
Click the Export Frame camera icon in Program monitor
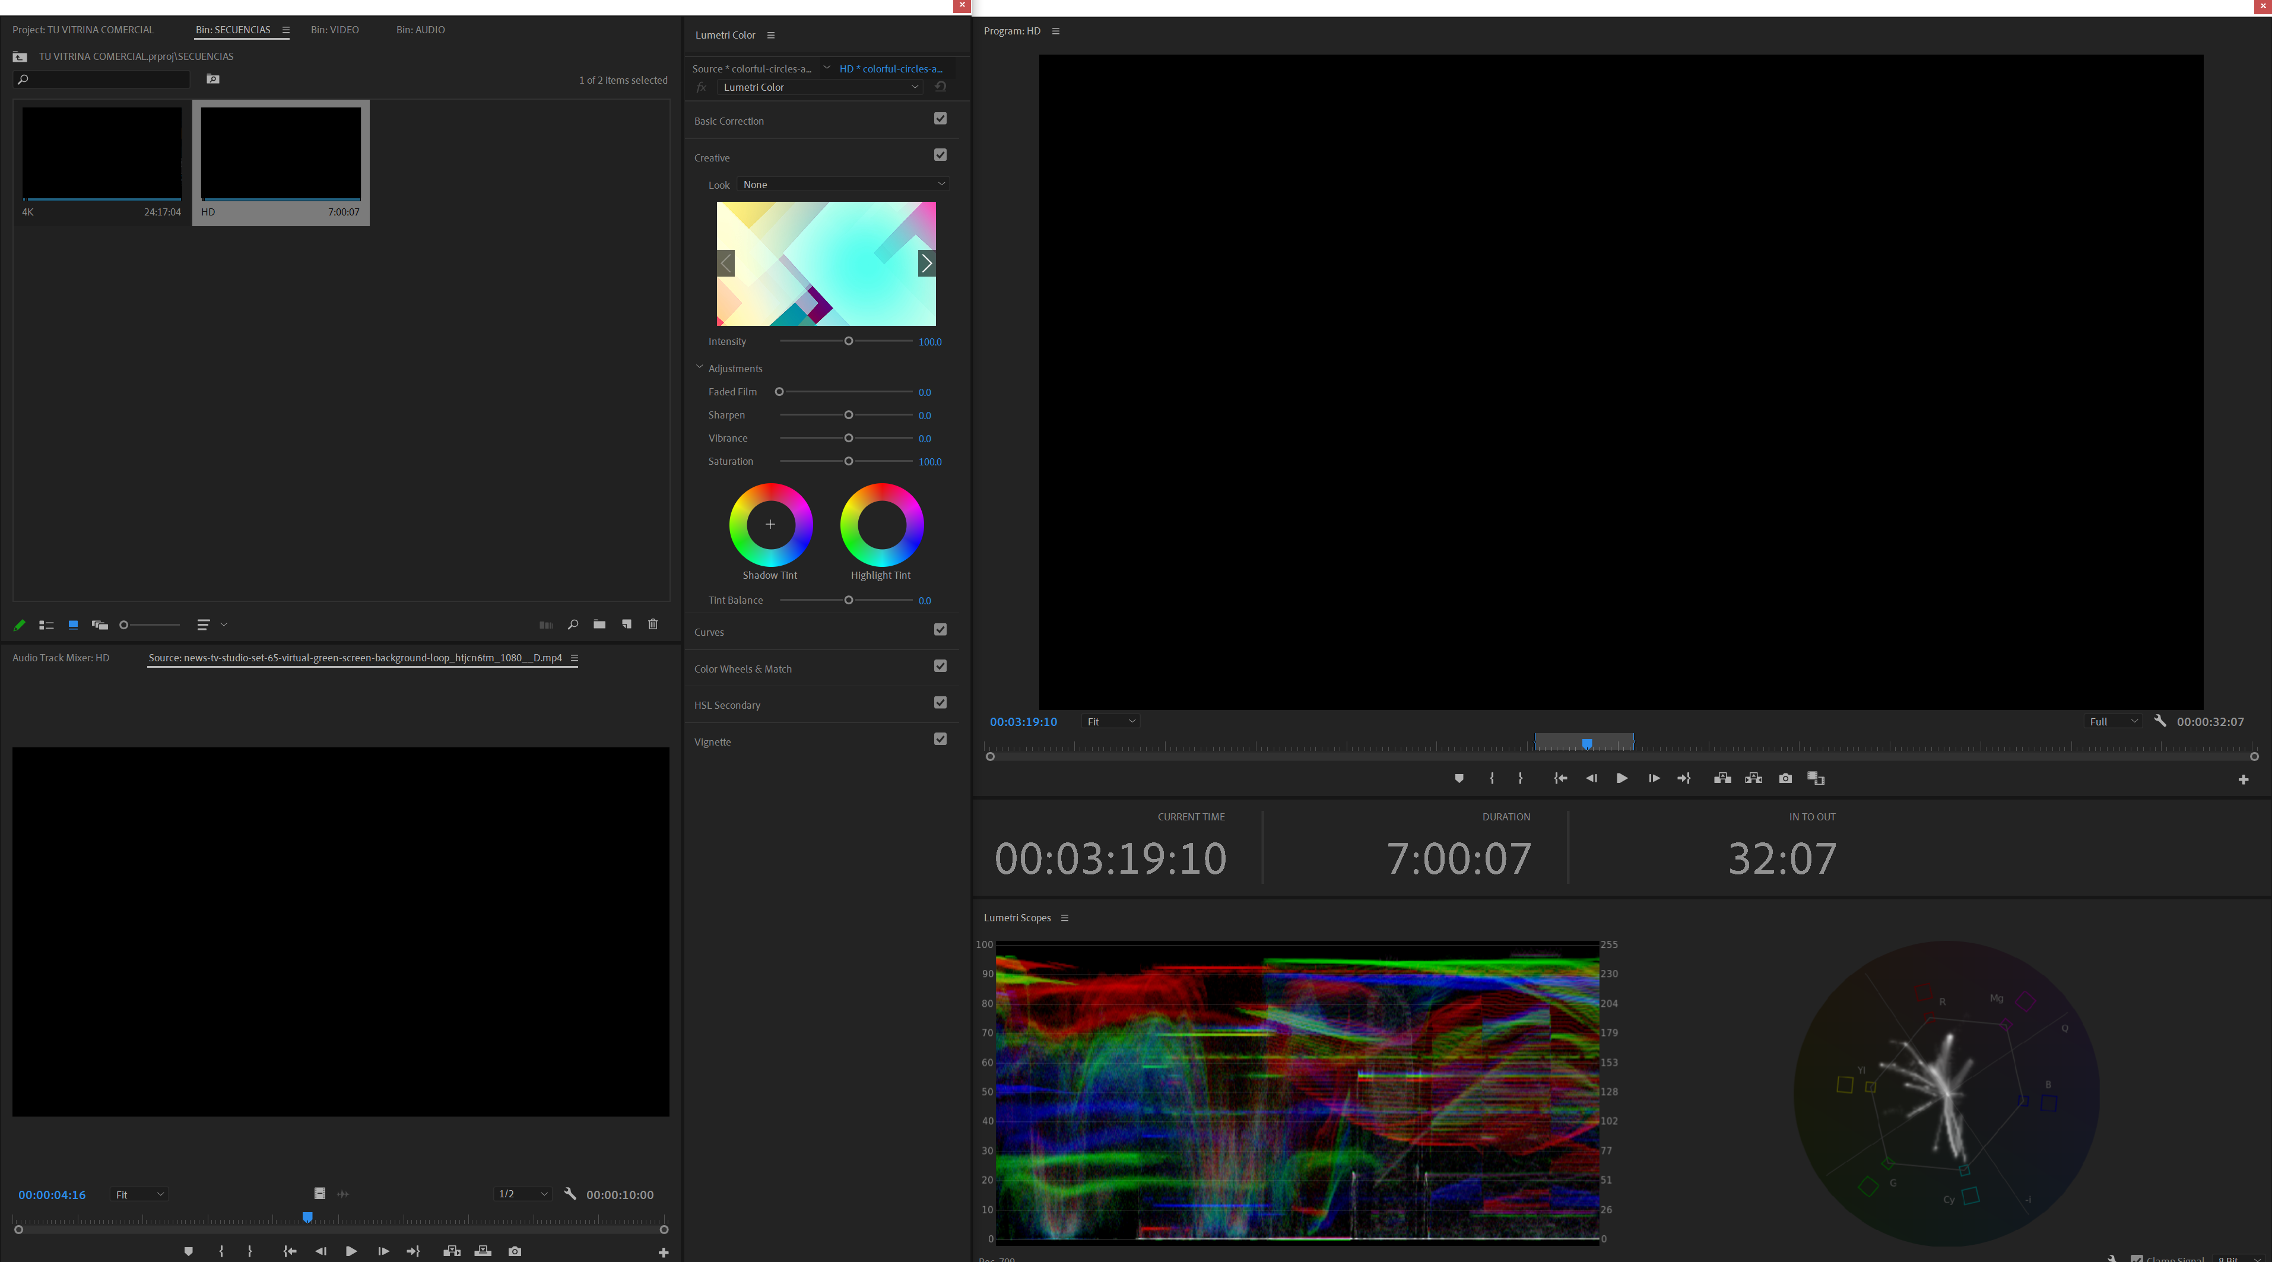click(1785, 779)
